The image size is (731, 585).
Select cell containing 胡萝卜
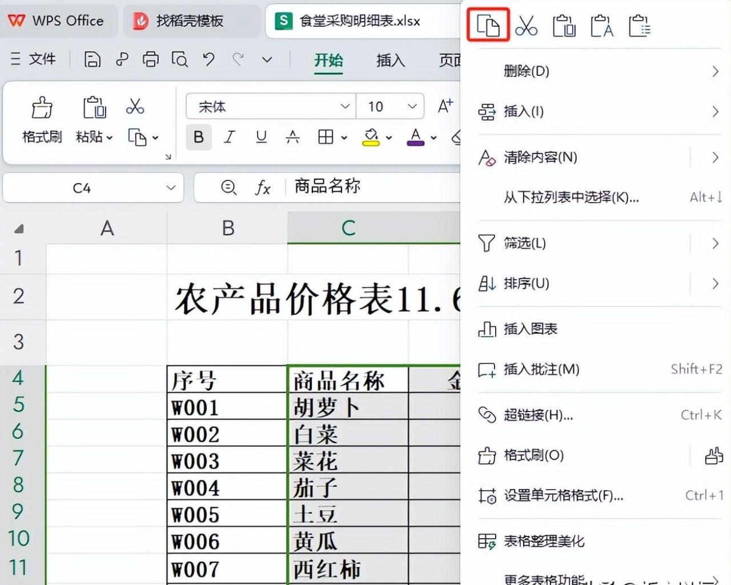tap(348, 407)
